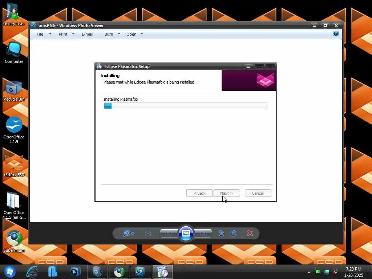This screenshot has width=372, height=279.
Task: Rotate the photo counterclockwise
Action: (221, 234)
